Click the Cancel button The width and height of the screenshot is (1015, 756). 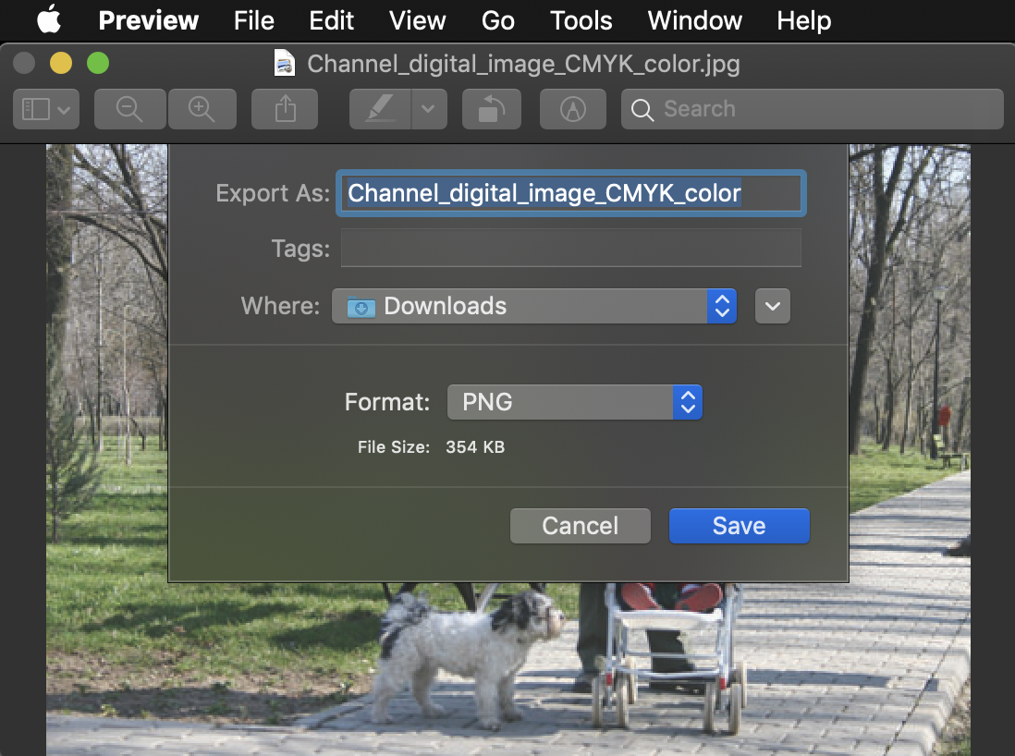coord(580,526)
